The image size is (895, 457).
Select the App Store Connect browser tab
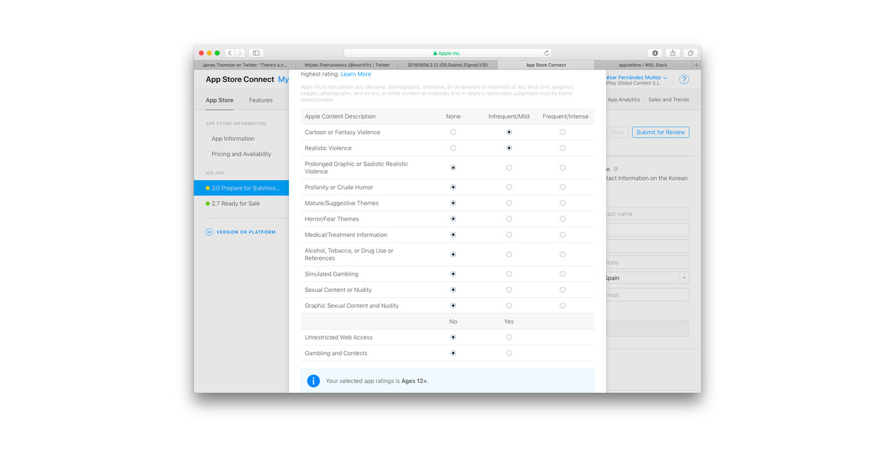coord(546,65)
